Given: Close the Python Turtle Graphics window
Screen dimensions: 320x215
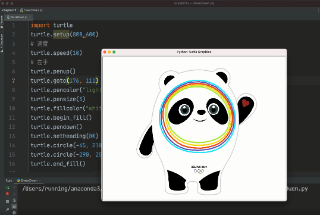Looking at the screenshot, I should 105,52.
